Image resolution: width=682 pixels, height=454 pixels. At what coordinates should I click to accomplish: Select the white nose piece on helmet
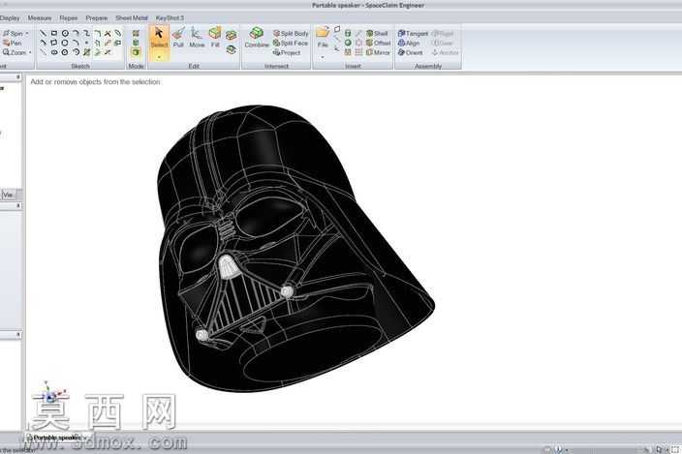[228, 266]
